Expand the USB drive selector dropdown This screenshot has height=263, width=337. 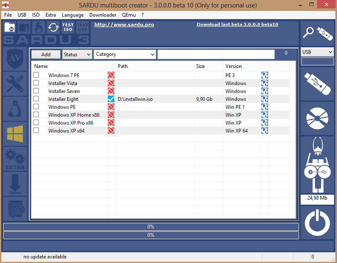pos(317,52)
